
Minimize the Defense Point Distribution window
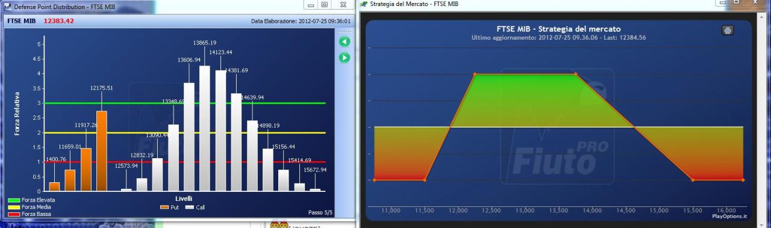click(x=311, y=4)
